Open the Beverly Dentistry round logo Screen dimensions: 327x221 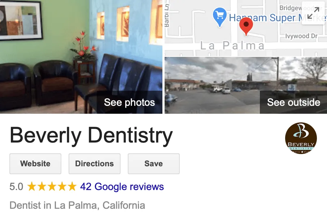coord(301,138)
